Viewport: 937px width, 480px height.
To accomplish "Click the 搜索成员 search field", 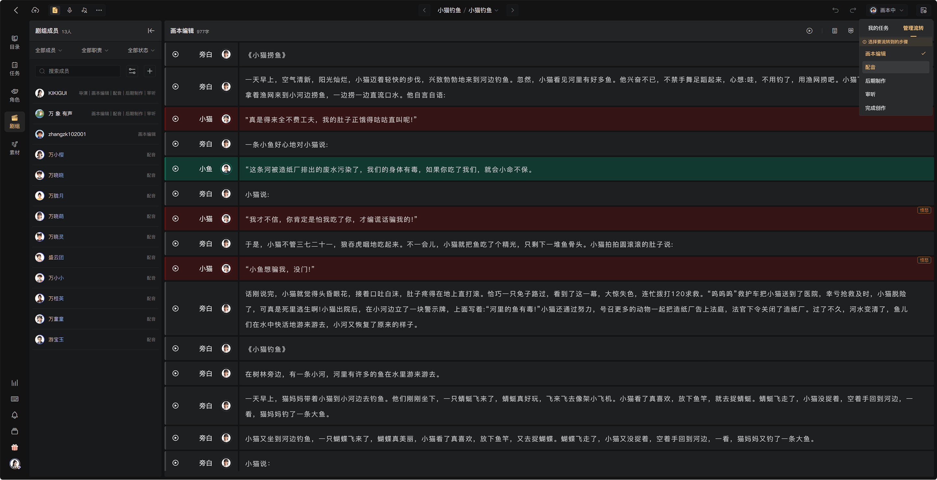I will pos(78,71).
